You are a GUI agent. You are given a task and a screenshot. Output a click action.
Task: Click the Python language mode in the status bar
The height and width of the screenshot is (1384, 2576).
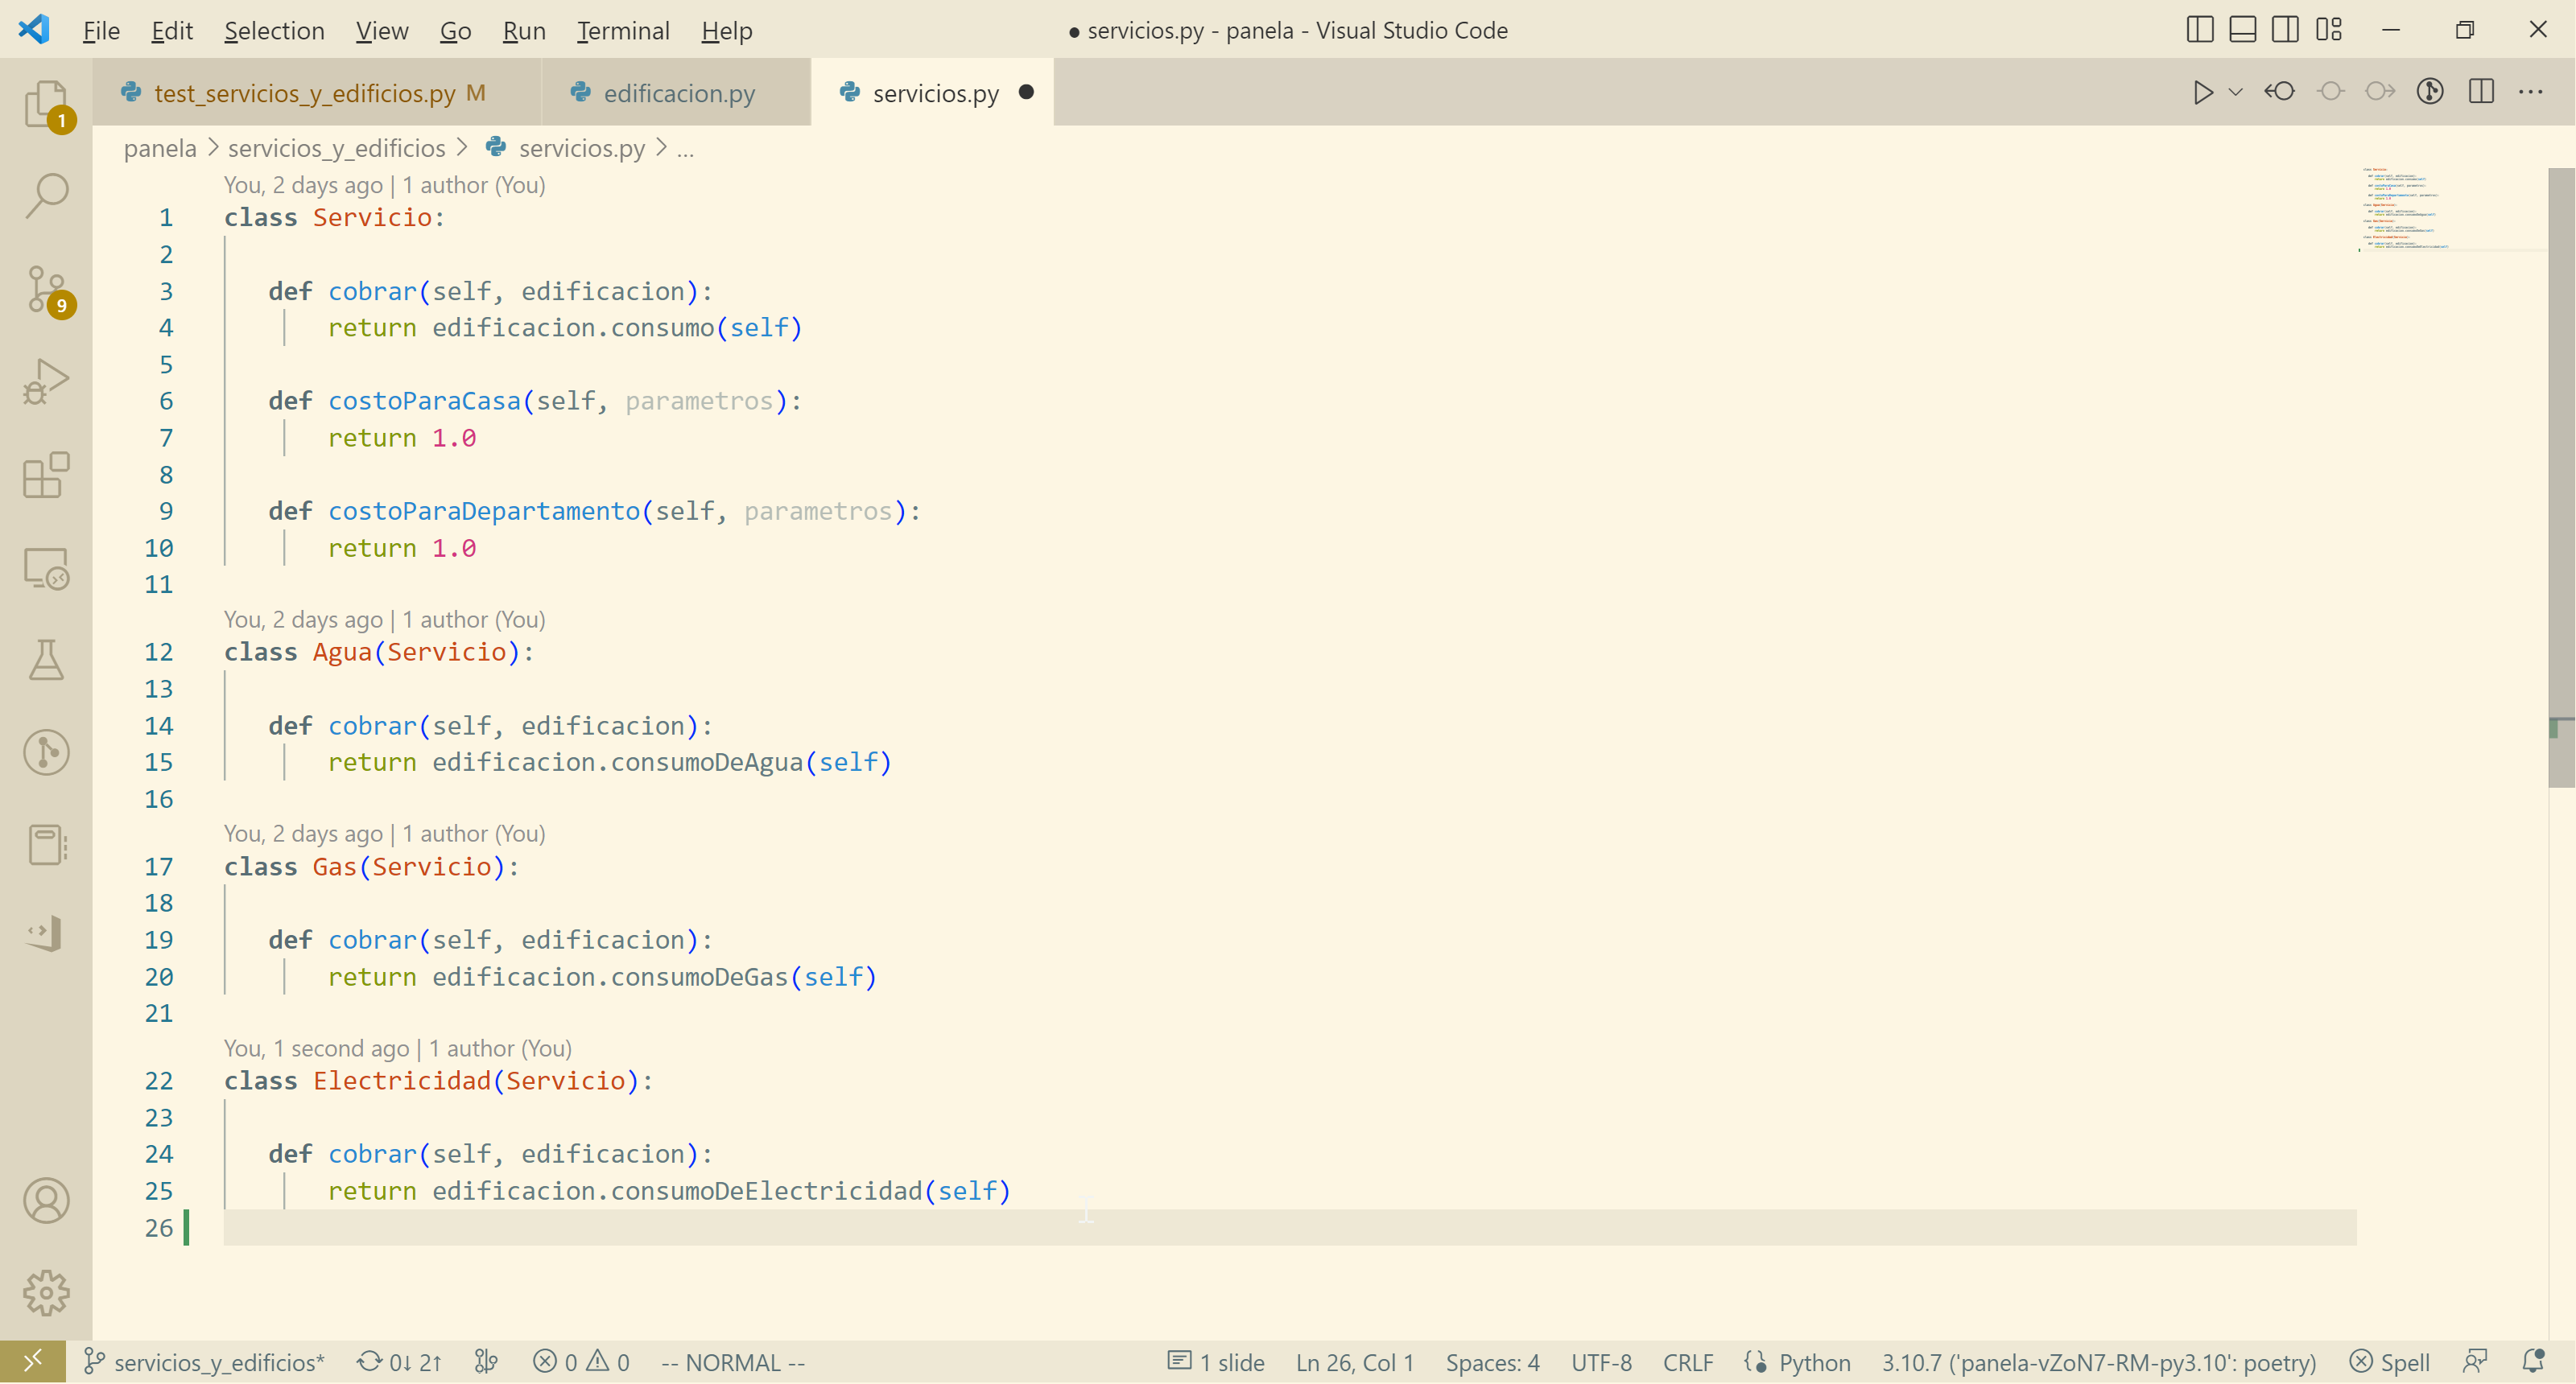point(1814,1362)
